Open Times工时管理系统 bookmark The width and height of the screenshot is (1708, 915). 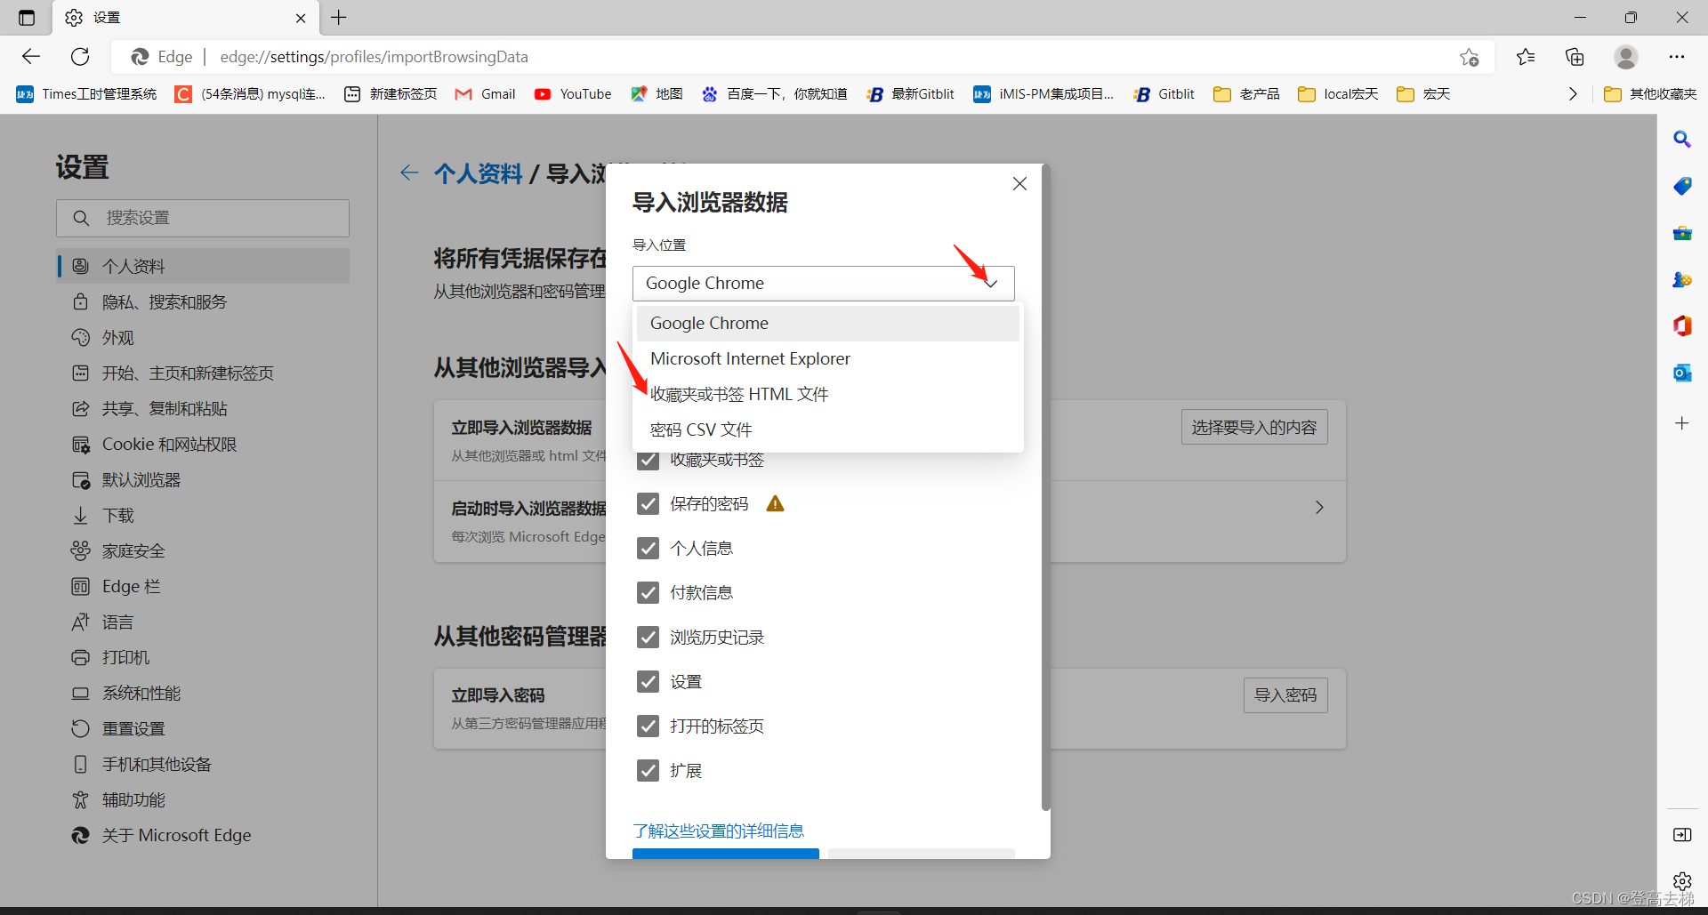pyautogui.click(x=86, y=94)
